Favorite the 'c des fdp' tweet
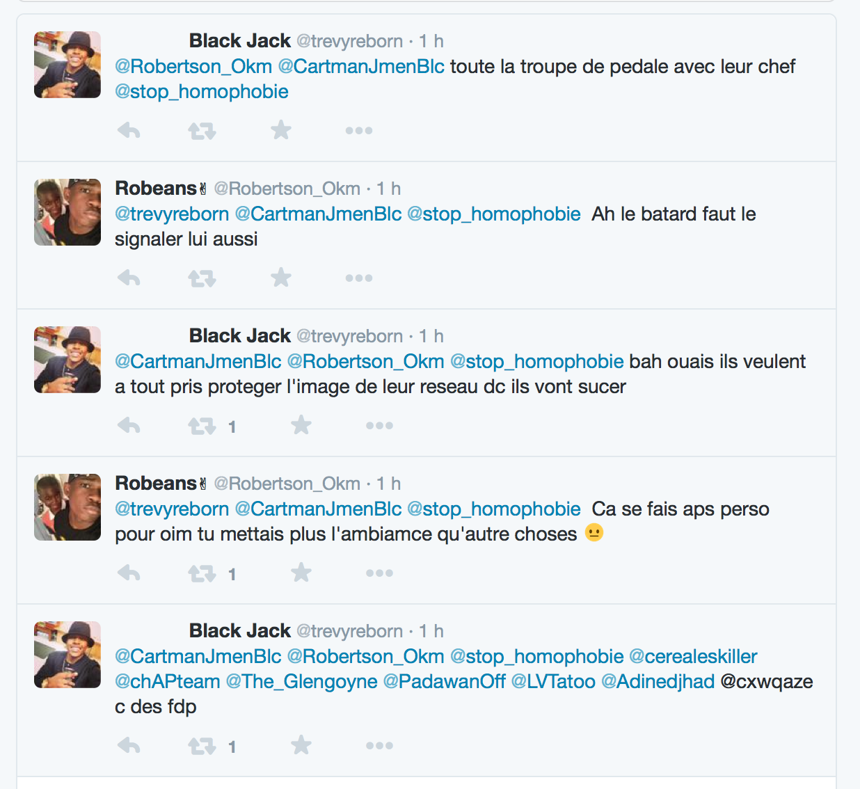The height and width of the screenshot is (789, 860). click(x=301, y=745)
